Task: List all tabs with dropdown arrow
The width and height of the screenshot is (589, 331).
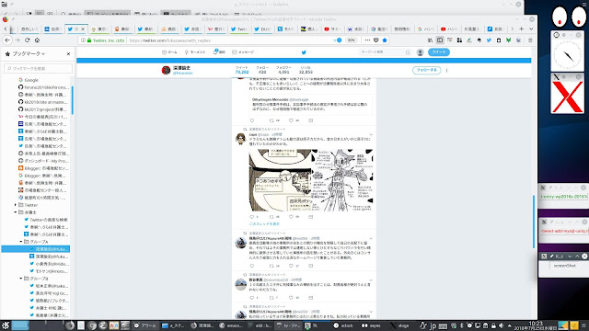Action: tap(531, 29)
